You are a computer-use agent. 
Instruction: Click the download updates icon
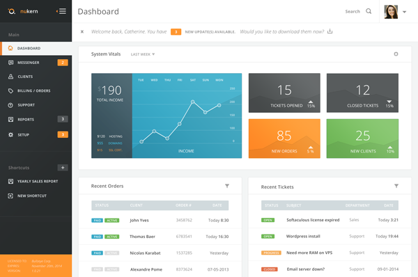point(330,31)
